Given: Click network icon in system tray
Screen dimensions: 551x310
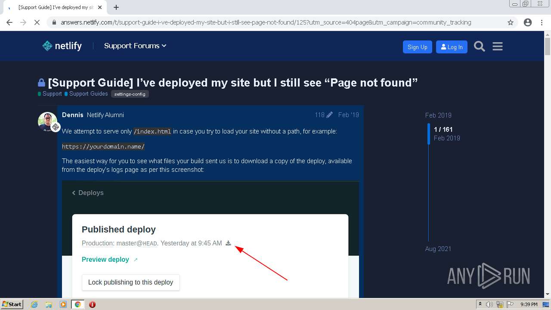Looking at the screenshot, I should pos(500,304).
